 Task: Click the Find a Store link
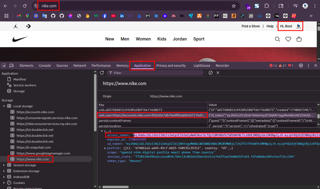pyautogui.click(x=251, y=26)
